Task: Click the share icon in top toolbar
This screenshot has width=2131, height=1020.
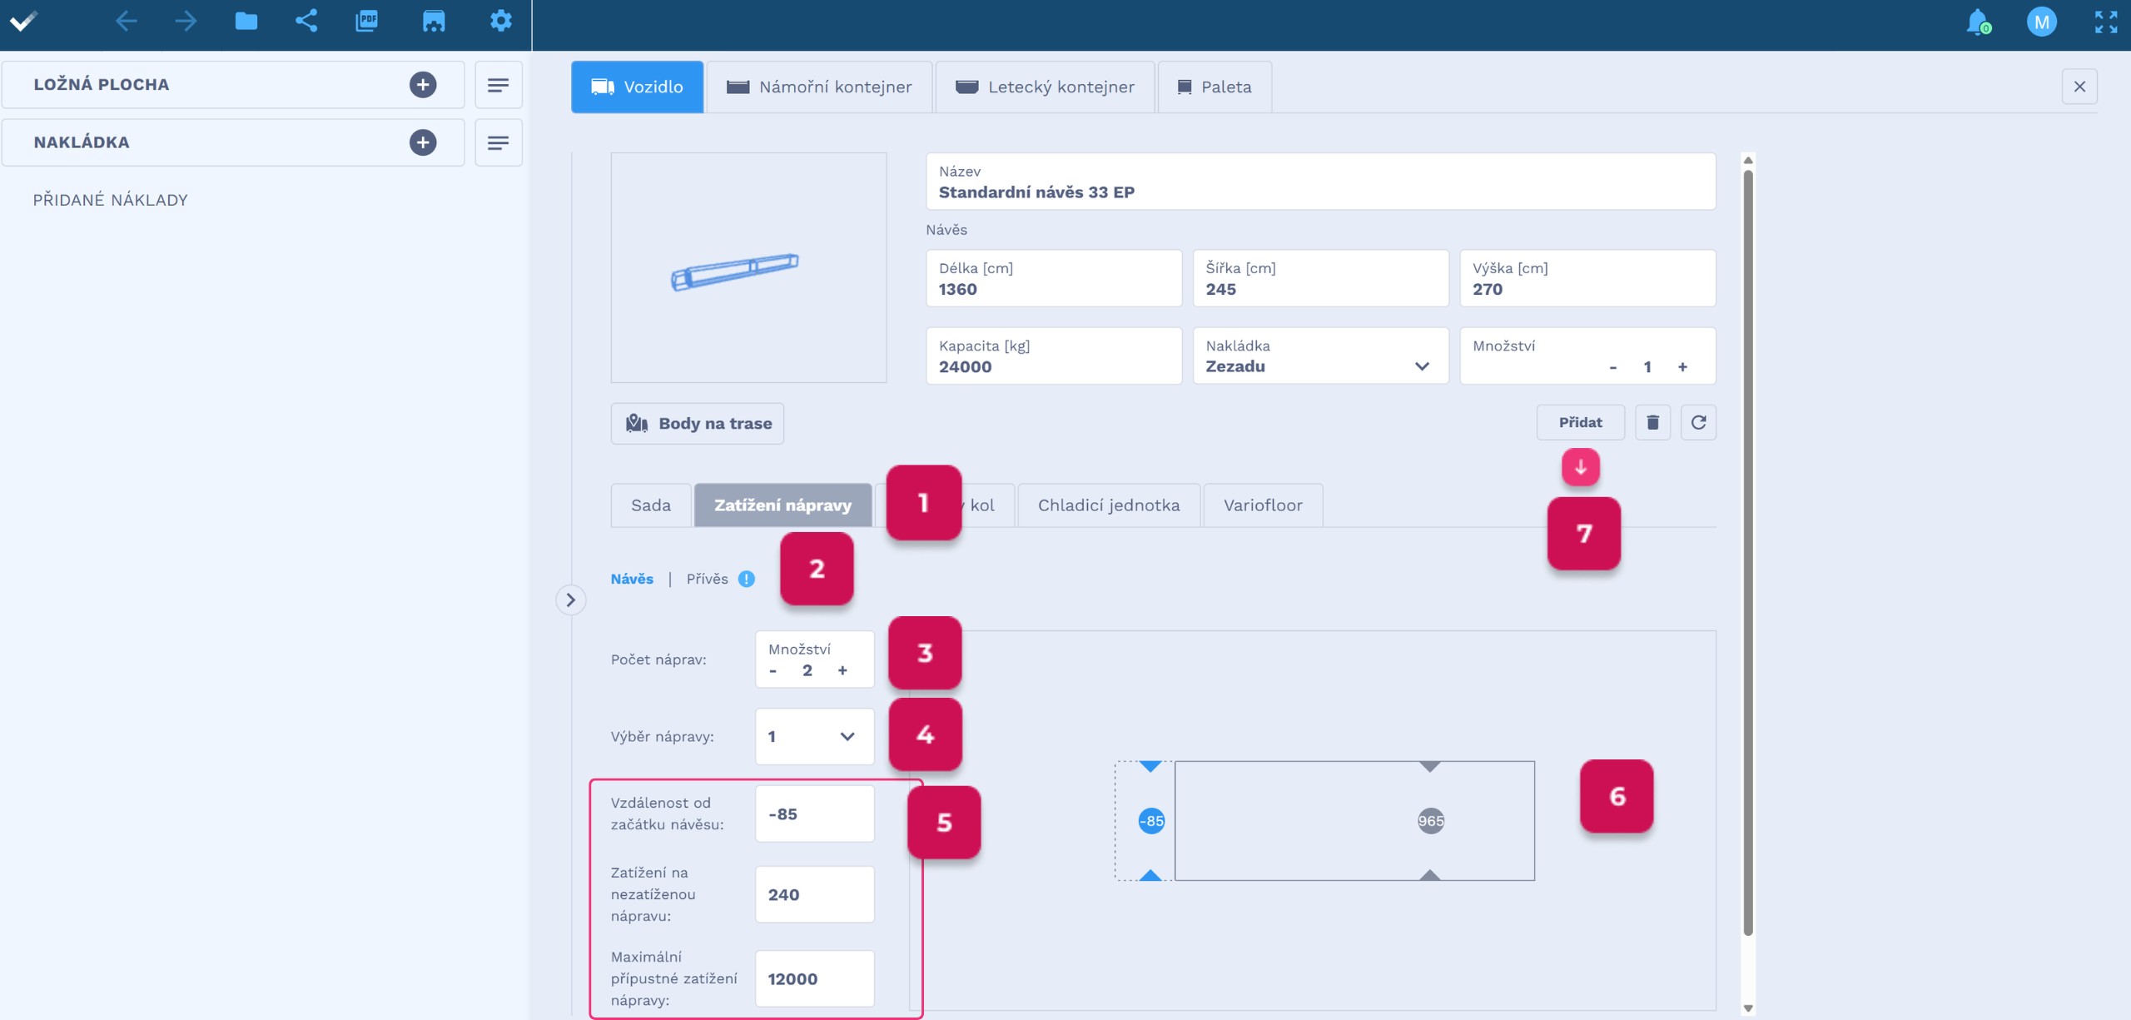Action: 306,21
